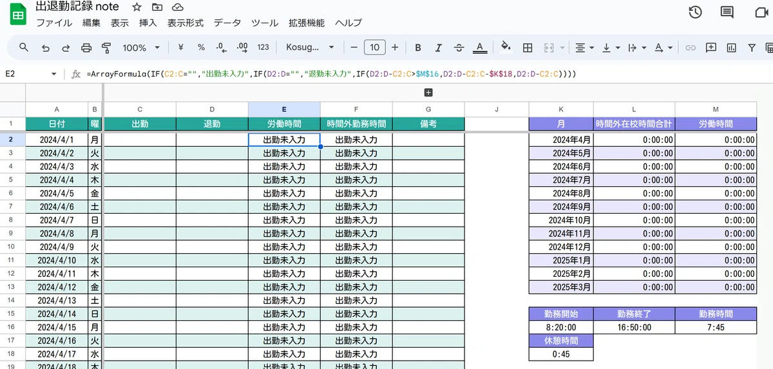Increase decimal places
773x369 pixels.
[242, 47]
